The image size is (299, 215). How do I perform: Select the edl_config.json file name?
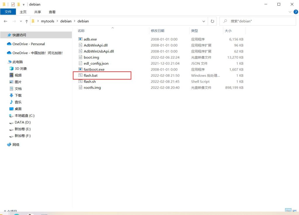click(96, 63)
